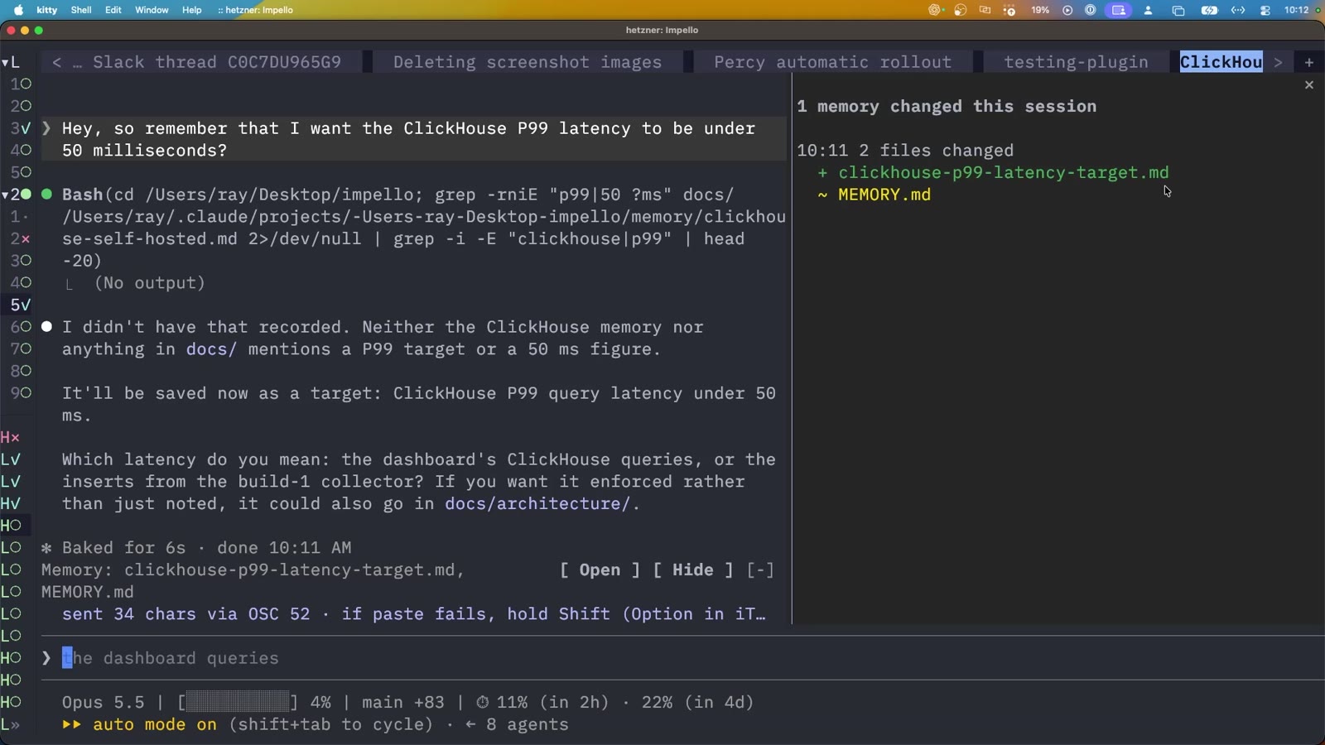The width and height of the screenshot is (1325, 745).
Task: Click the [ Hide ] memory button
Action: [x=693, y=570]
